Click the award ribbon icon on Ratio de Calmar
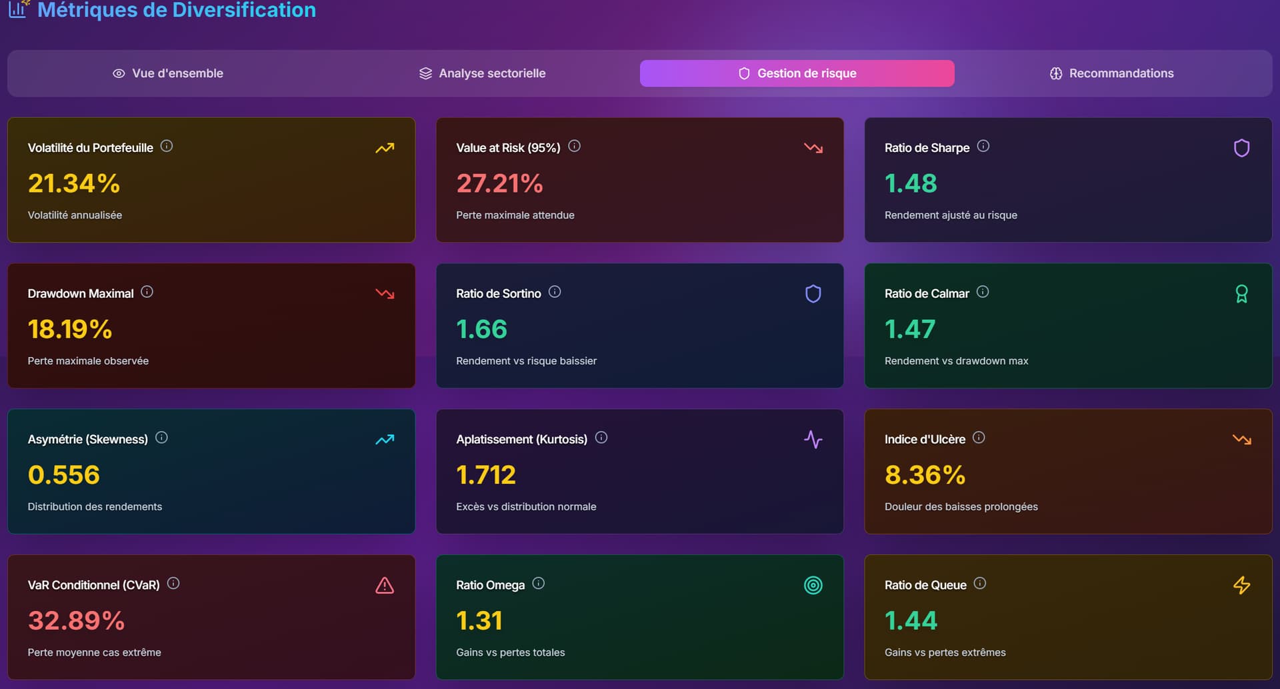 (1241, 294)
